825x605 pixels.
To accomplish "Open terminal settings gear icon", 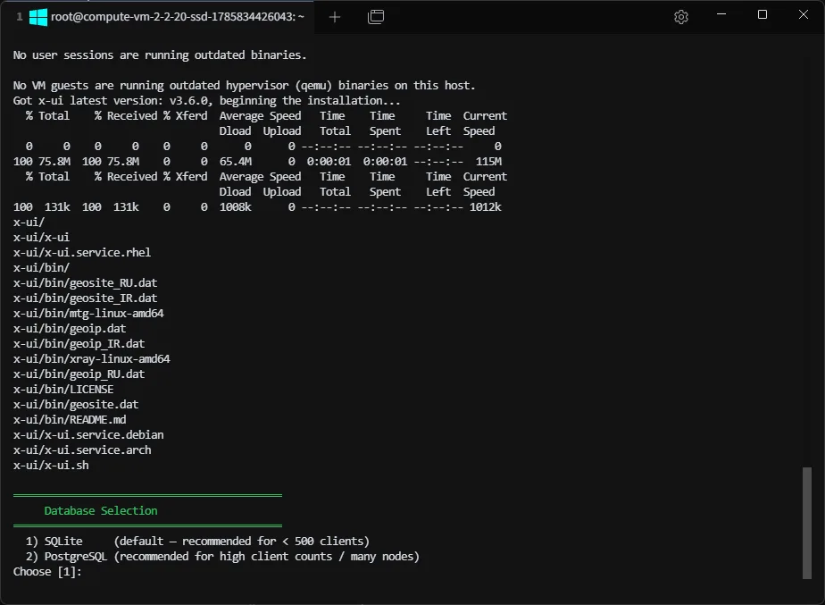I will tap(681, 17).
